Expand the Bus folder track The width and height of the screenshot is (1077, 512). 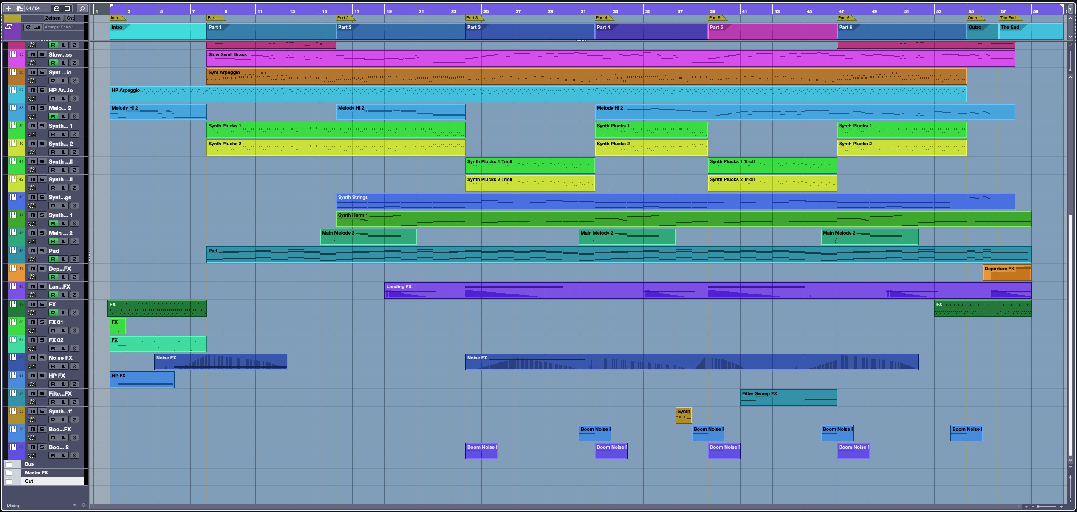[x=8, y=464]
